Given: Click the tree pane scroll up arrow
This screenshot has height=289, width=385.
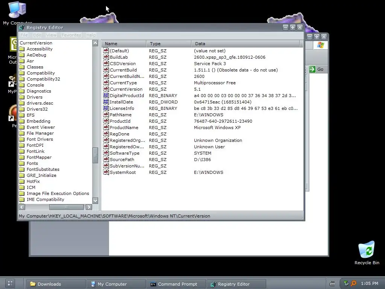Looking at the screenshot, I should (95, 43).
